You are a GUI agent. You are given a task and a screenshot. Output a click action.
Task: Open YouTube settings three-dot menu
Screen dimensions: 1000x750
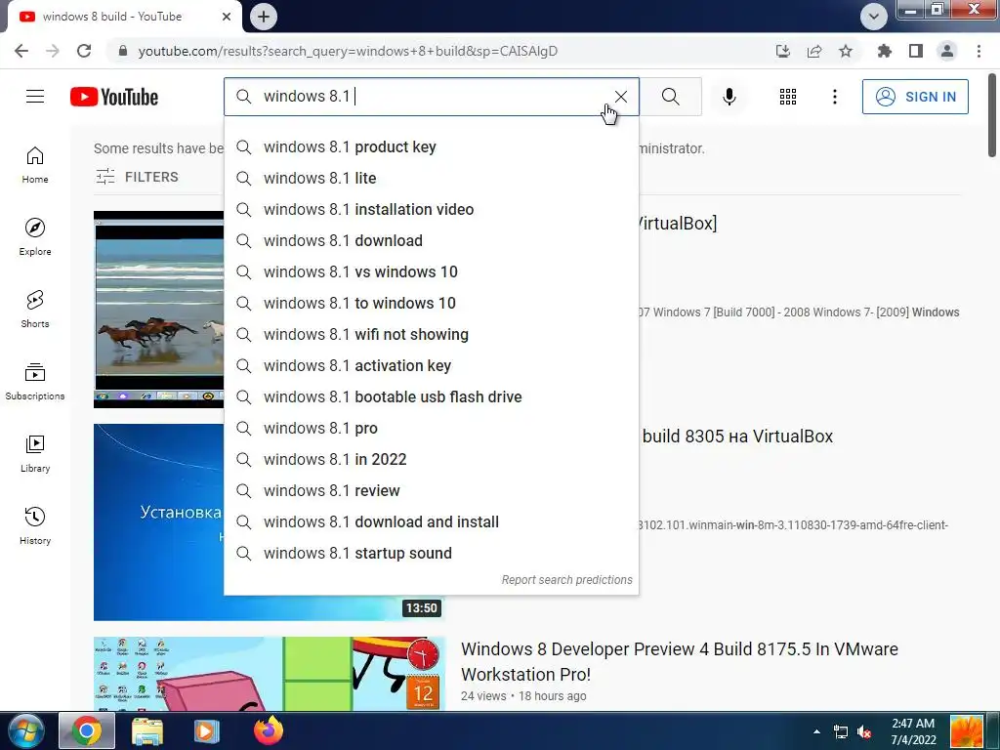point(834,97)
